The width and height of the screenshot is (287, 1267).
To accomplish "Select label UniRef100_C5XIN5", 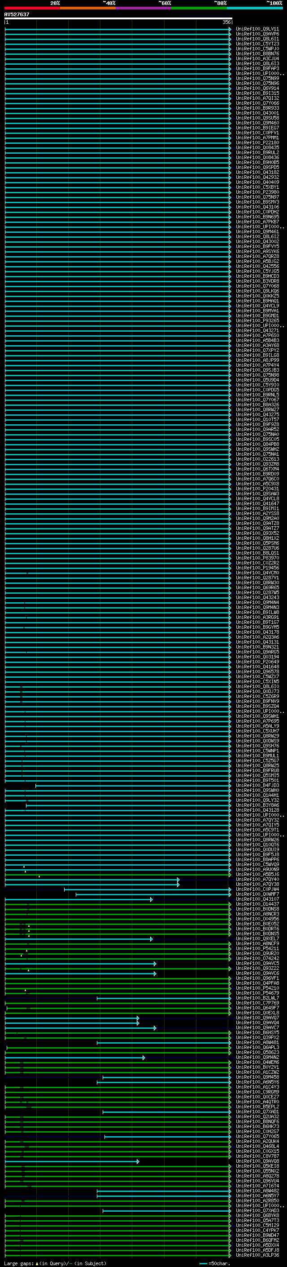I will click(257, 682).
